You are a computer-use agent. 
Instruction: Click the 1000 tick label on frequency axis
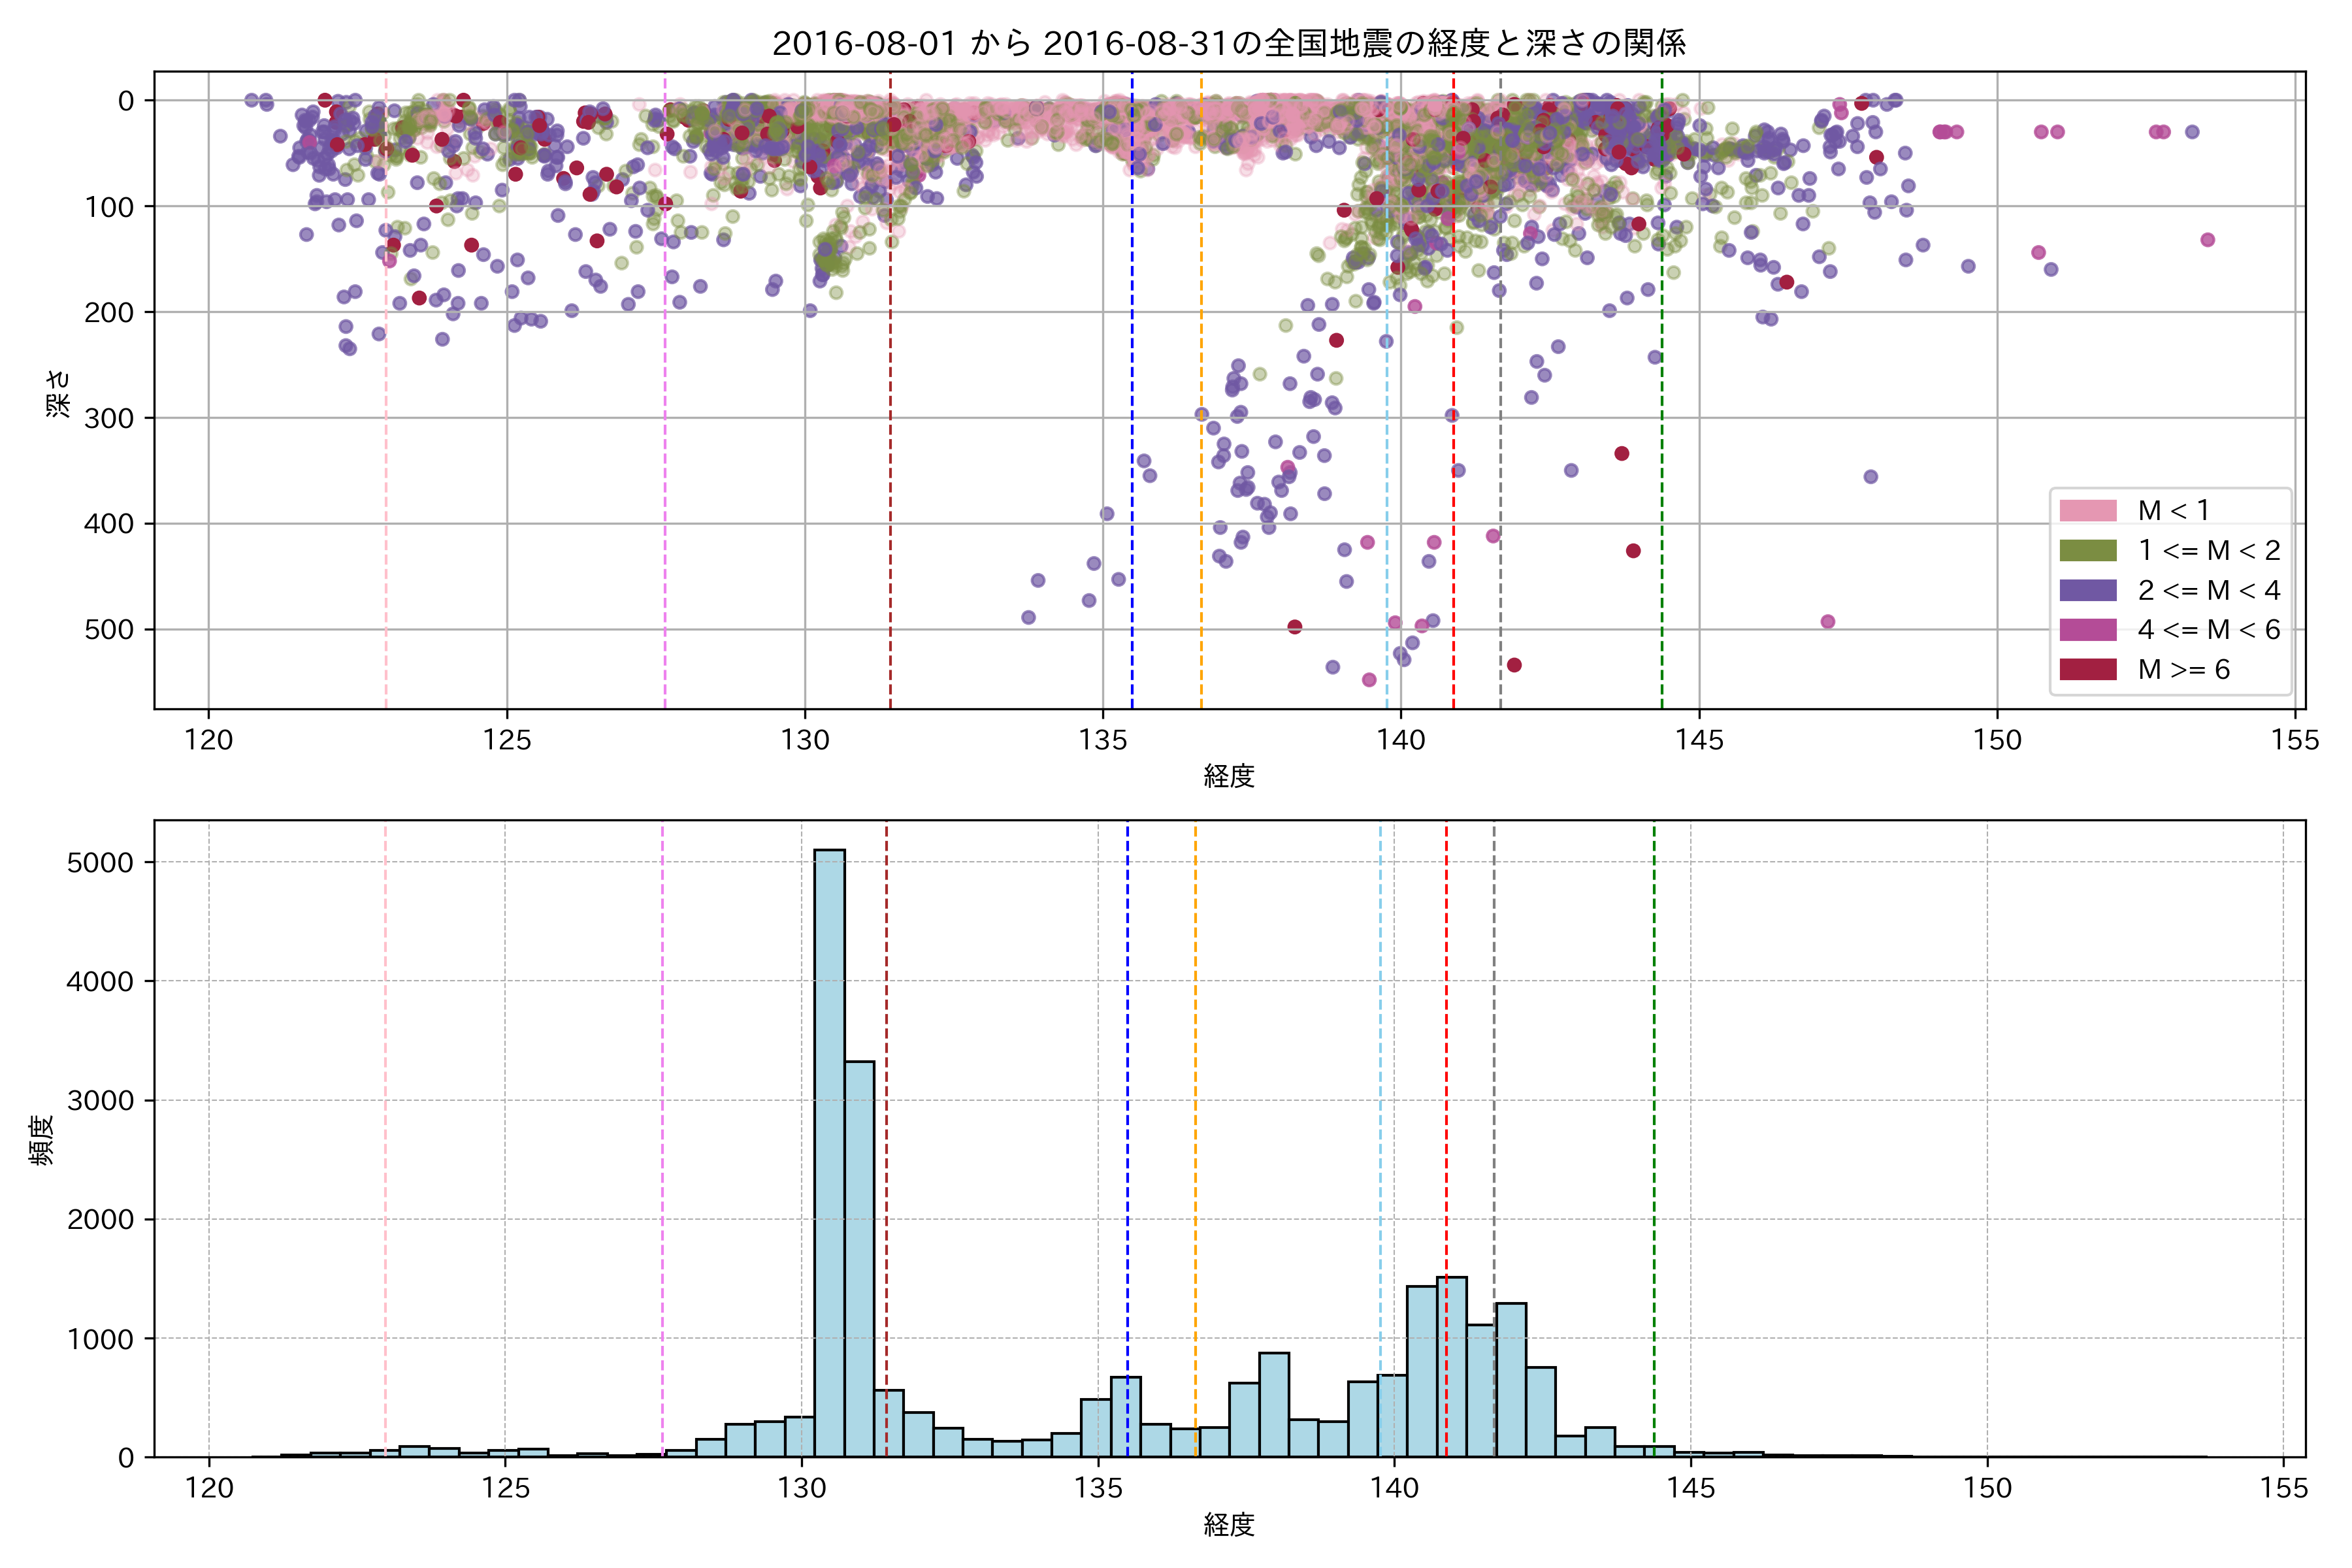[x=100, y=1339]
